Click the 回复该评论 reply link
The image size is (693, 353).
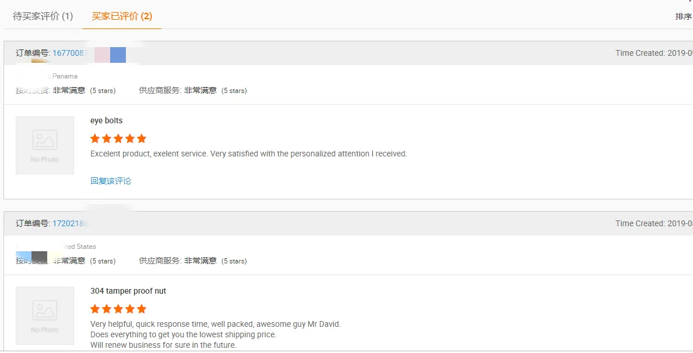111,181
